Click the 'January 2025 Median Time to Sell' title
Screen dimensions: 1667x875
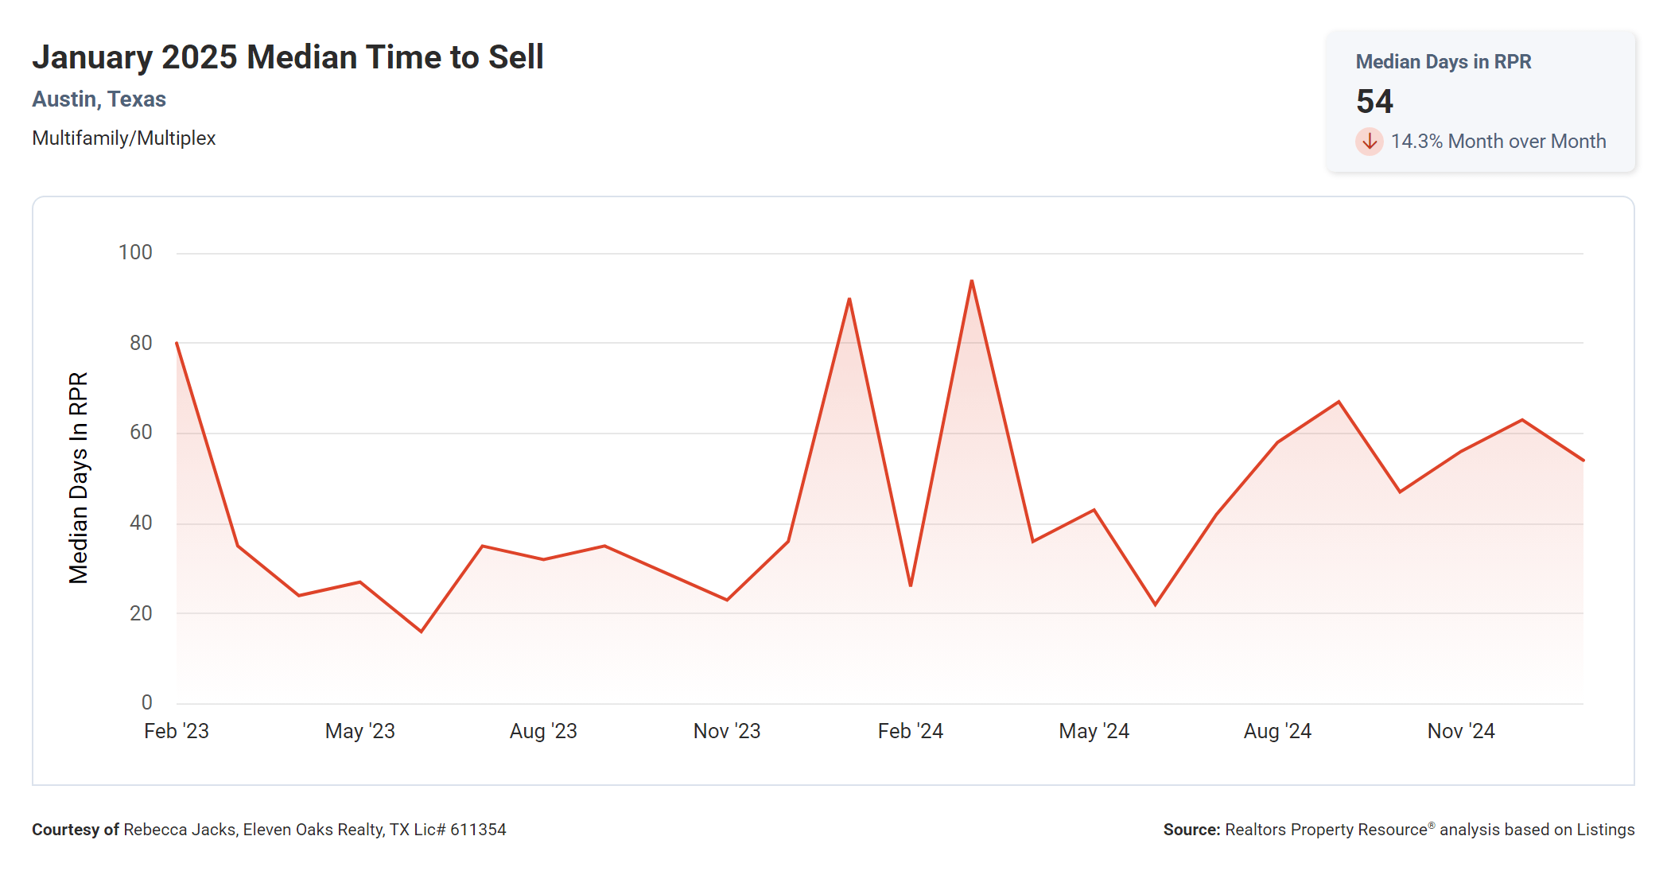pyautogui.click(x=287, y=57)
